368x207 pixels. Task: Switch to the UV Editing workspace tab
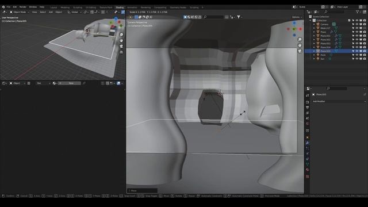pyautogui.click(x=91, y=7)
